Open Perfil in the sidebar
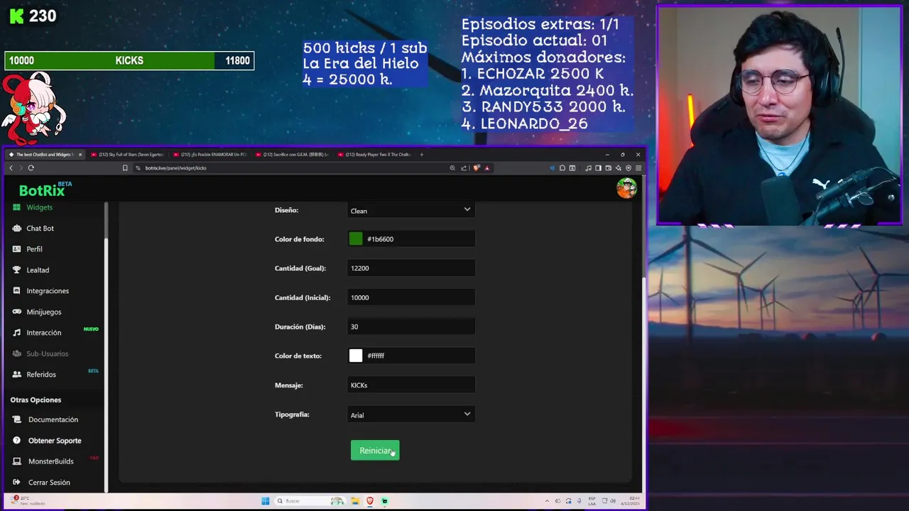The width and height of the screenshot is (909, 511). coord(34,249)
